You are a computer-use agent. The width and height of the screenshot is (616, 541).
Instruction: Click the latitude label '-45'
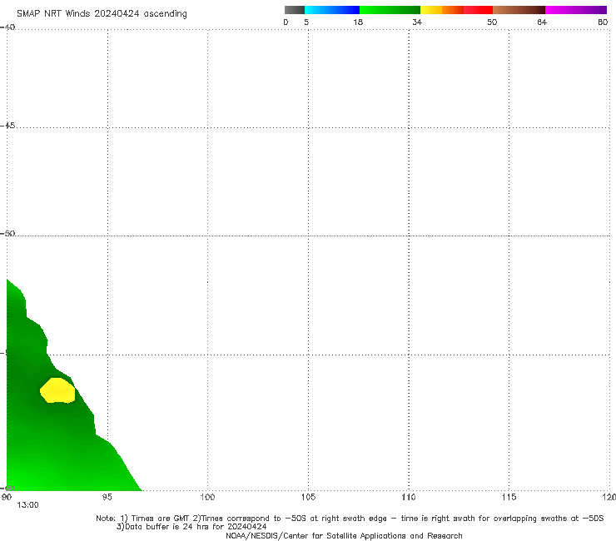pos(7,126)
